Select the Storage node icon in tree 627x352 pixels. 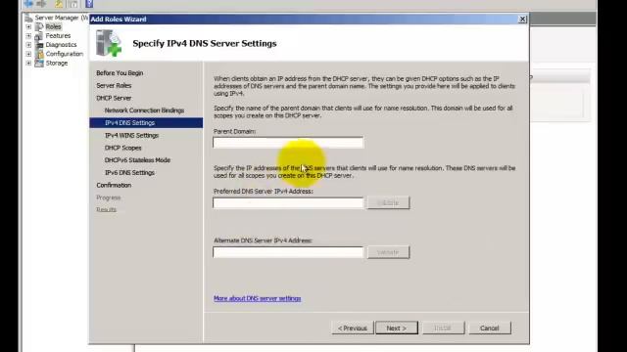[39, 63]
